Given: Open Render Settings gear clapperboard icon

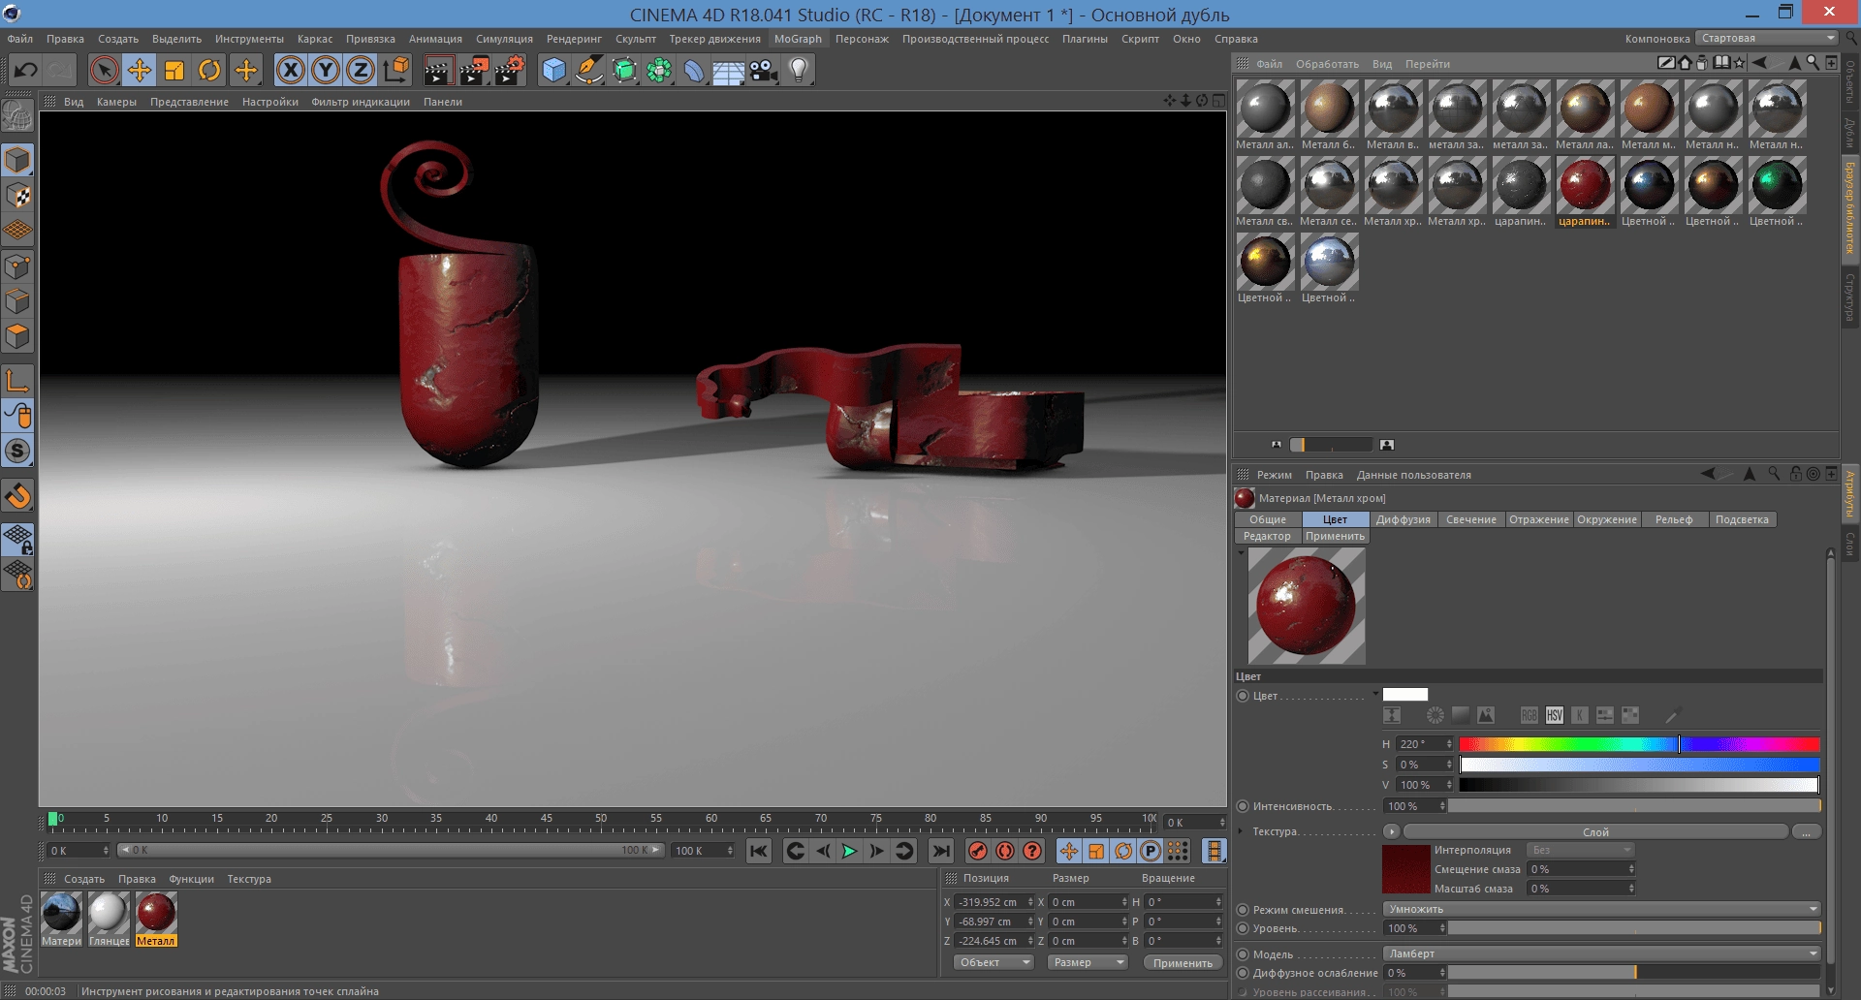Looking at the screenshot, I should (x=510, y=70).
